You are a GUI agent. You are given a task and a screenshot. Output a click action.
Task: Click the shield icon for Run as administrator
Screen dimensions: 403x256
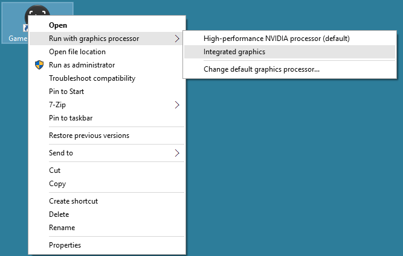40,65
